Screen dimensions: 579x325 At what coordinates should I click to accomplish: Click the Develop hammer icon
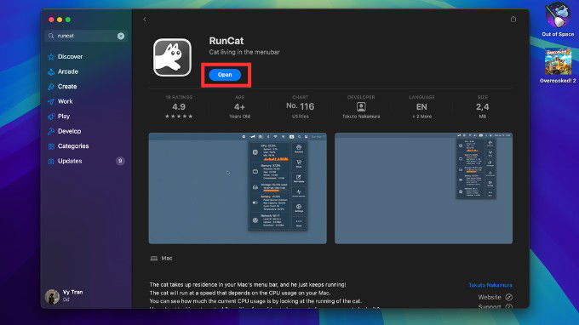pyautogui.click(x=51, y=131)
